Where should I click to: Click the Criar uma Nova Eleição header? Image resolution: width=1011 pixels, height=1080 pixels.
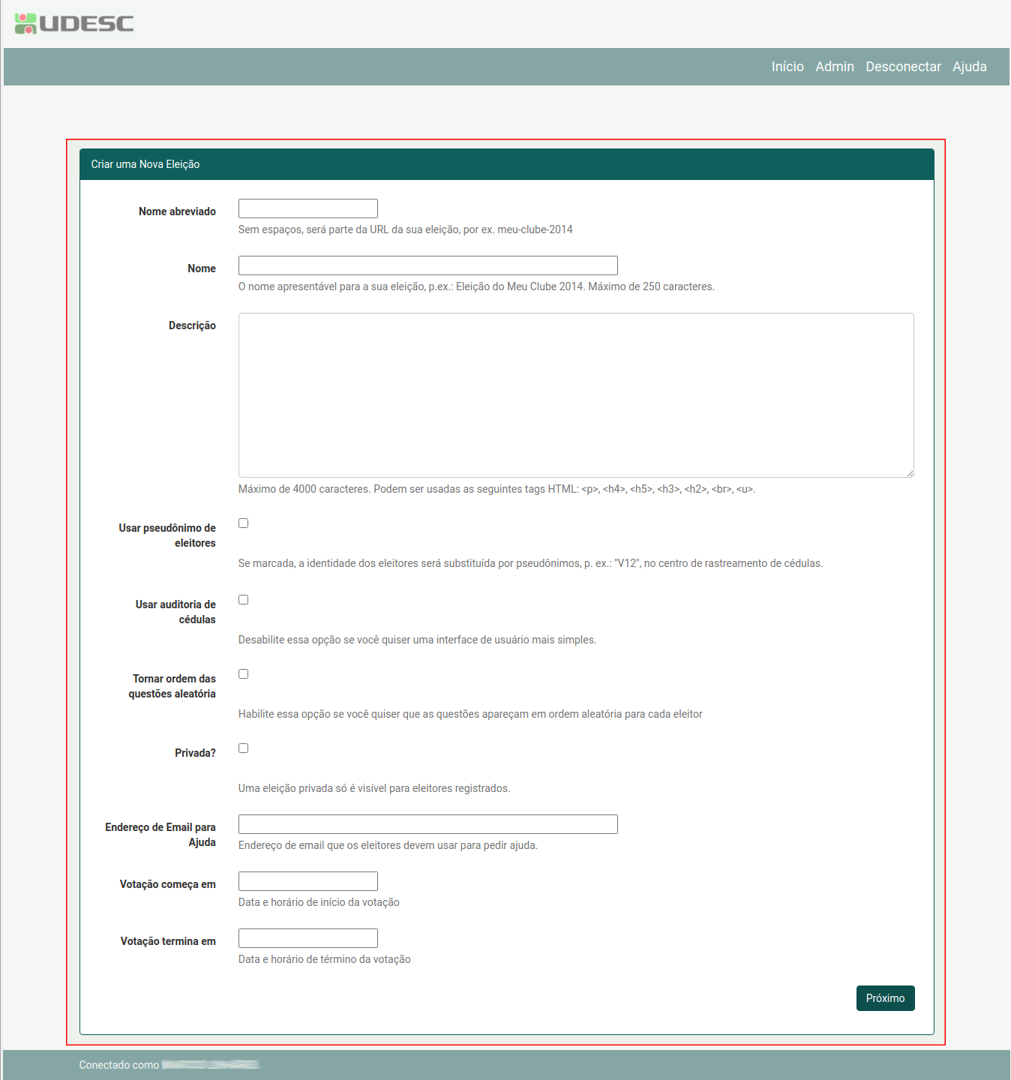(145, 164)
